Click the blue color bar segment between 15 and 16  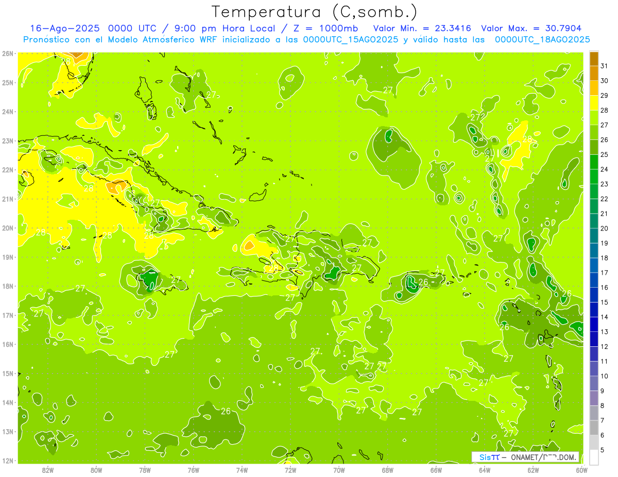(594, 295)
